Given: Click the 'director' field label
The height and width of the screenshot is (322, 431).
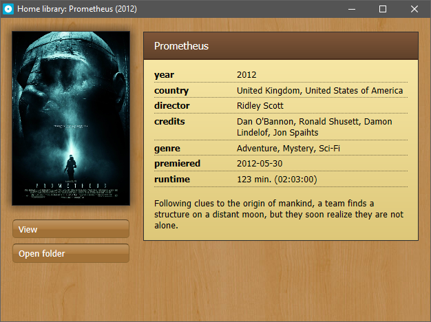Looking at the screenshot, I should (x=172, y=106).
